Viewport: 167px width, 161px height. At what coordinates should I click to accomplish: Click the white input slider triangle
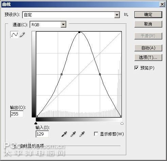tap(122, 123)
